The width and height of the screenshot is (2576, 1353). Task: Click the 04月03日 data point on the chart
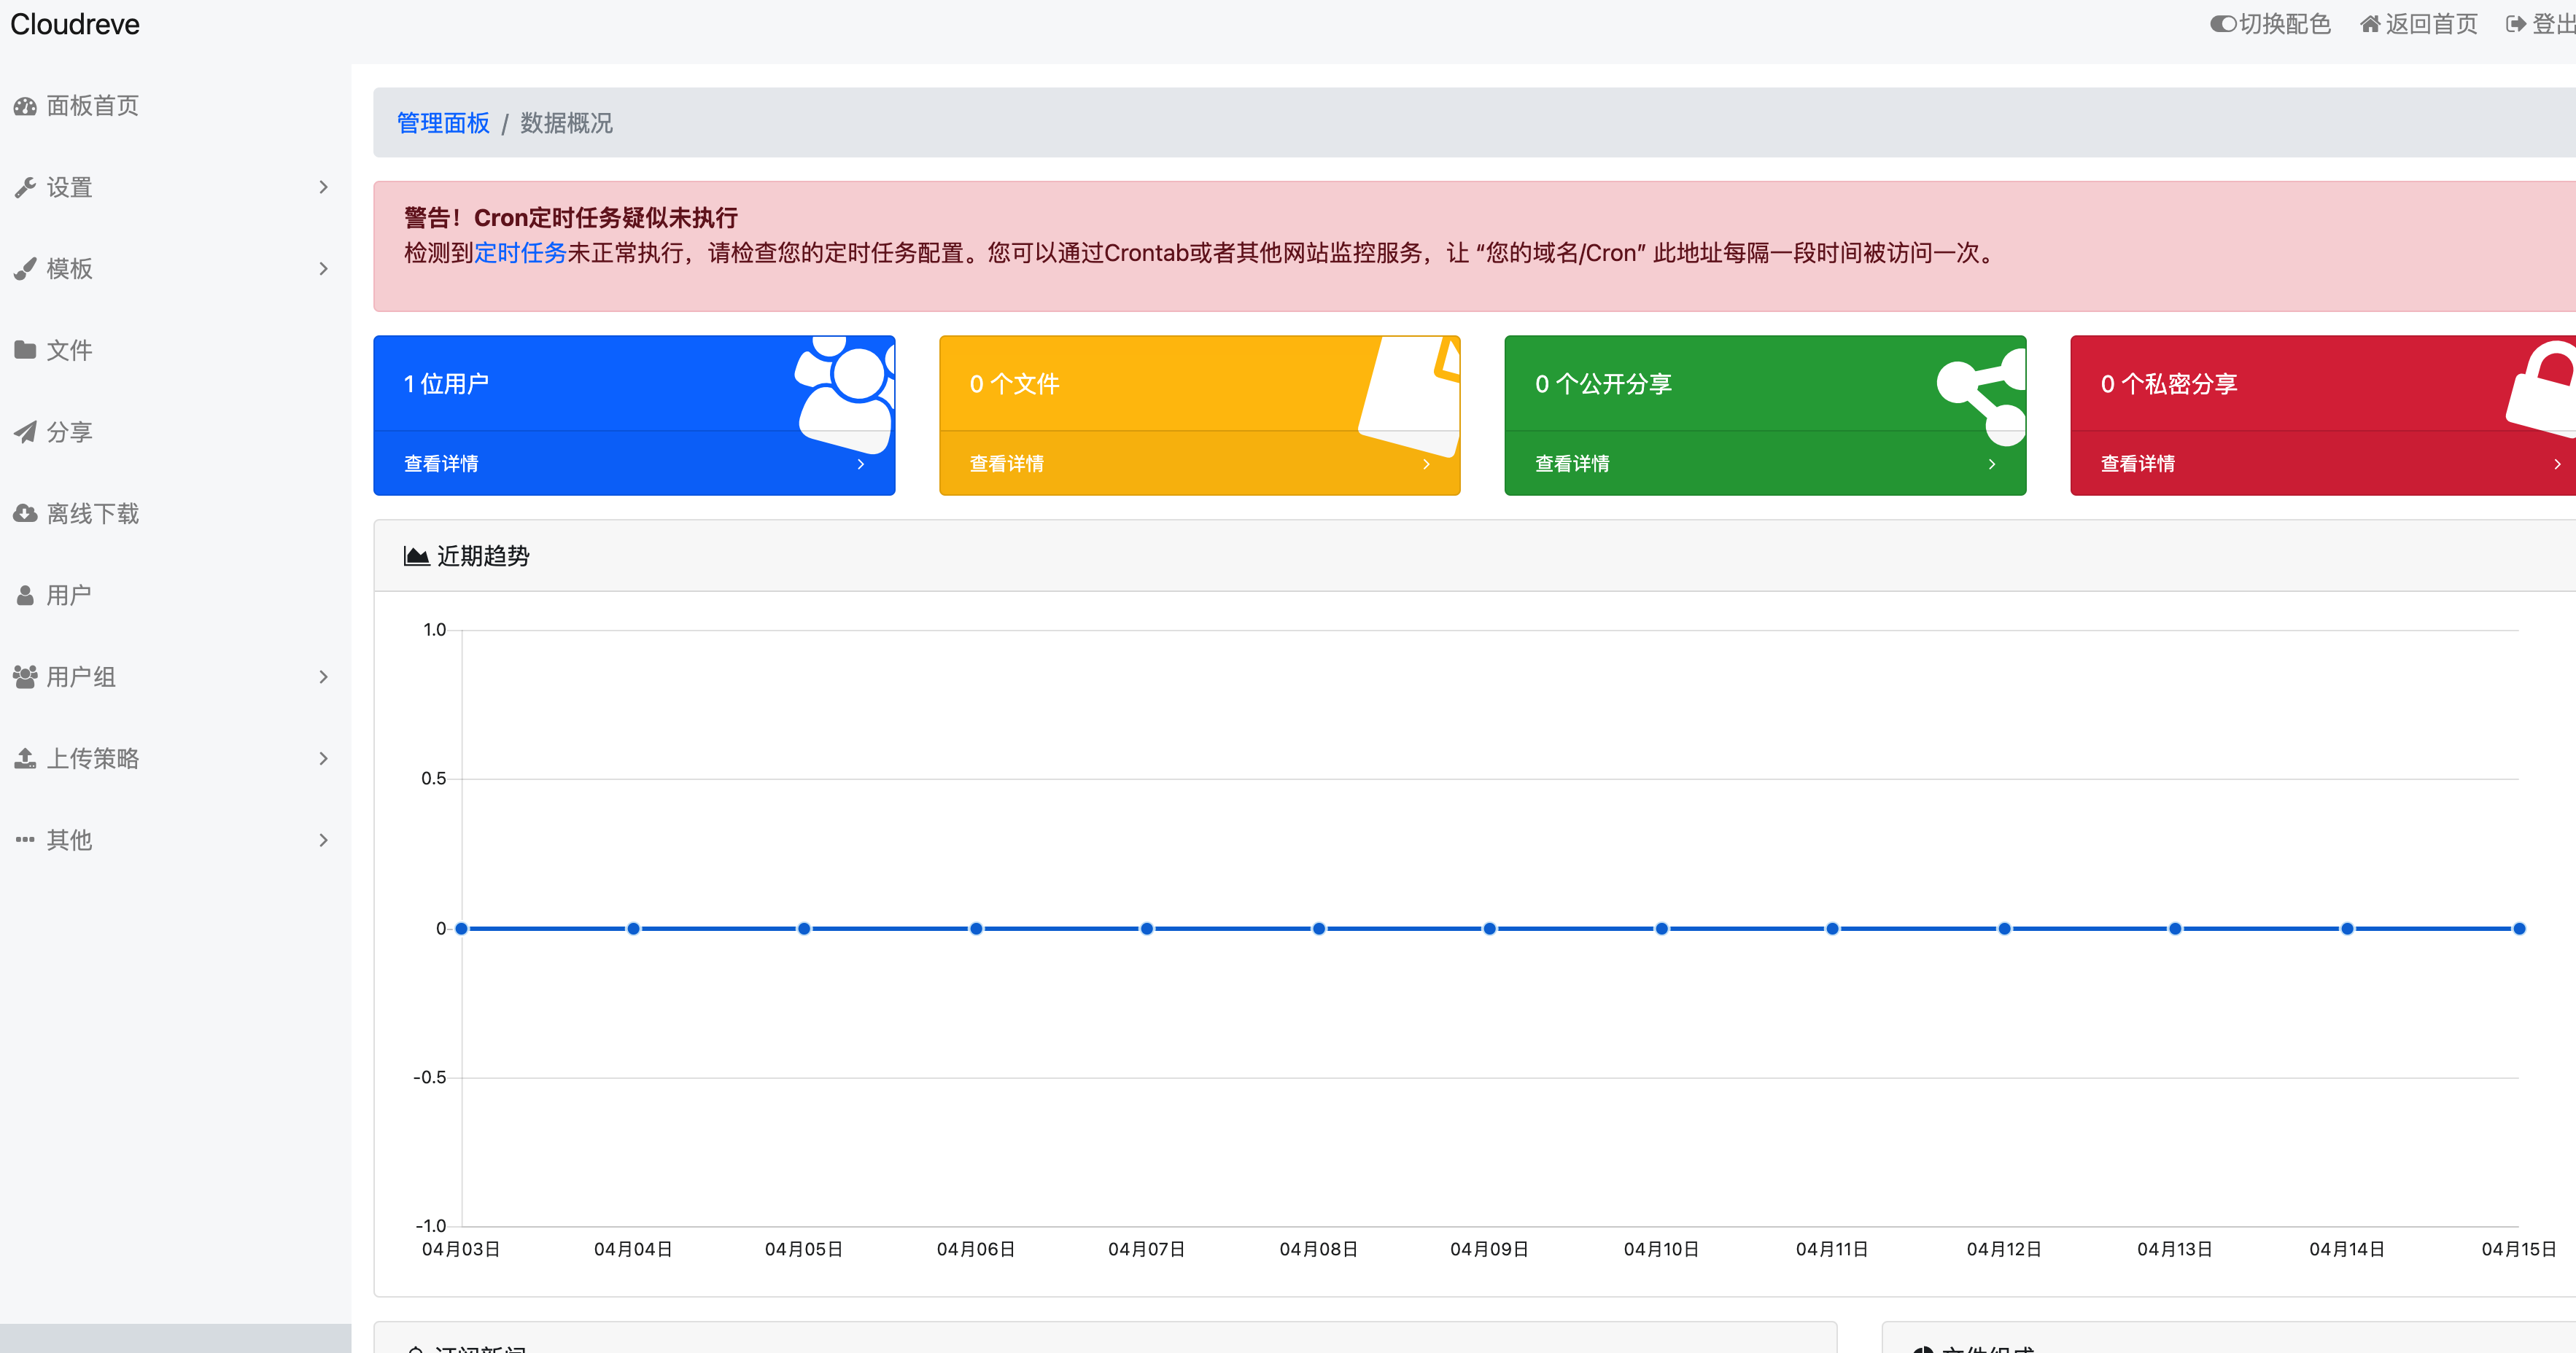point(462,928)
